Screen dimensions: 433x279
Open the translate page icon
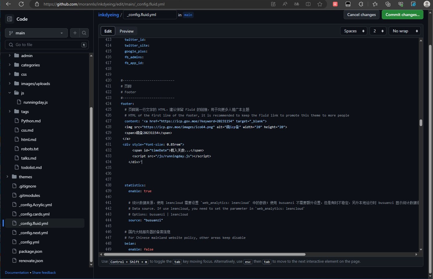click(297, 4)
